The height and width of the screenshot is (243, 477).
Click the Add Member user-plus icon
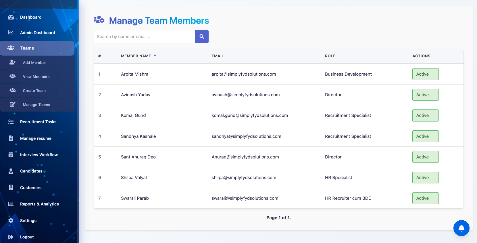(12, 62)
